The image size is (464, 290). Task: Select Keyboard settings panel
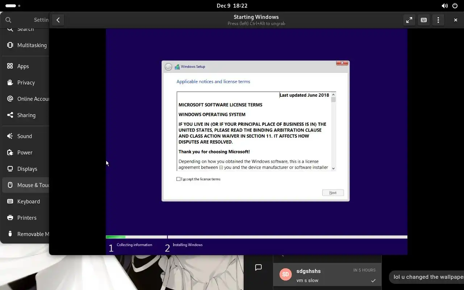point(25,202)
